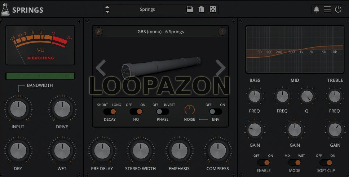The height and width of the screenshot is (177, 349).
Task: Click the STEREO WIDTH knob
Action: click(x=141, y=151)
